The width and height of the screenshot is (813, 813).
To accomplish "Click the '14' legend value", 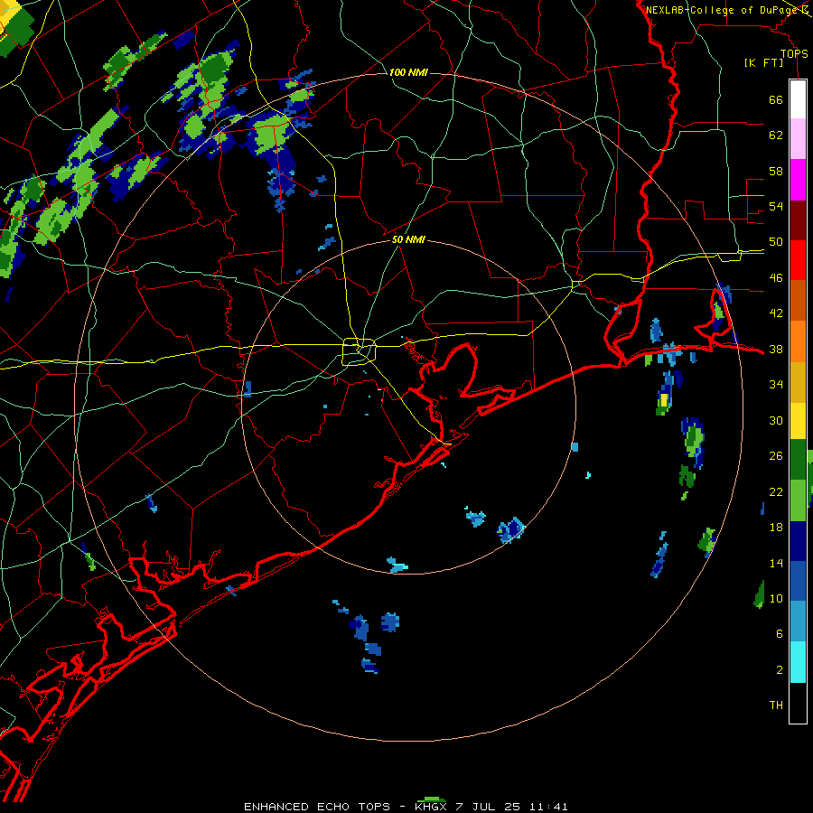I will pyautogui.click(x=776, y=563).
